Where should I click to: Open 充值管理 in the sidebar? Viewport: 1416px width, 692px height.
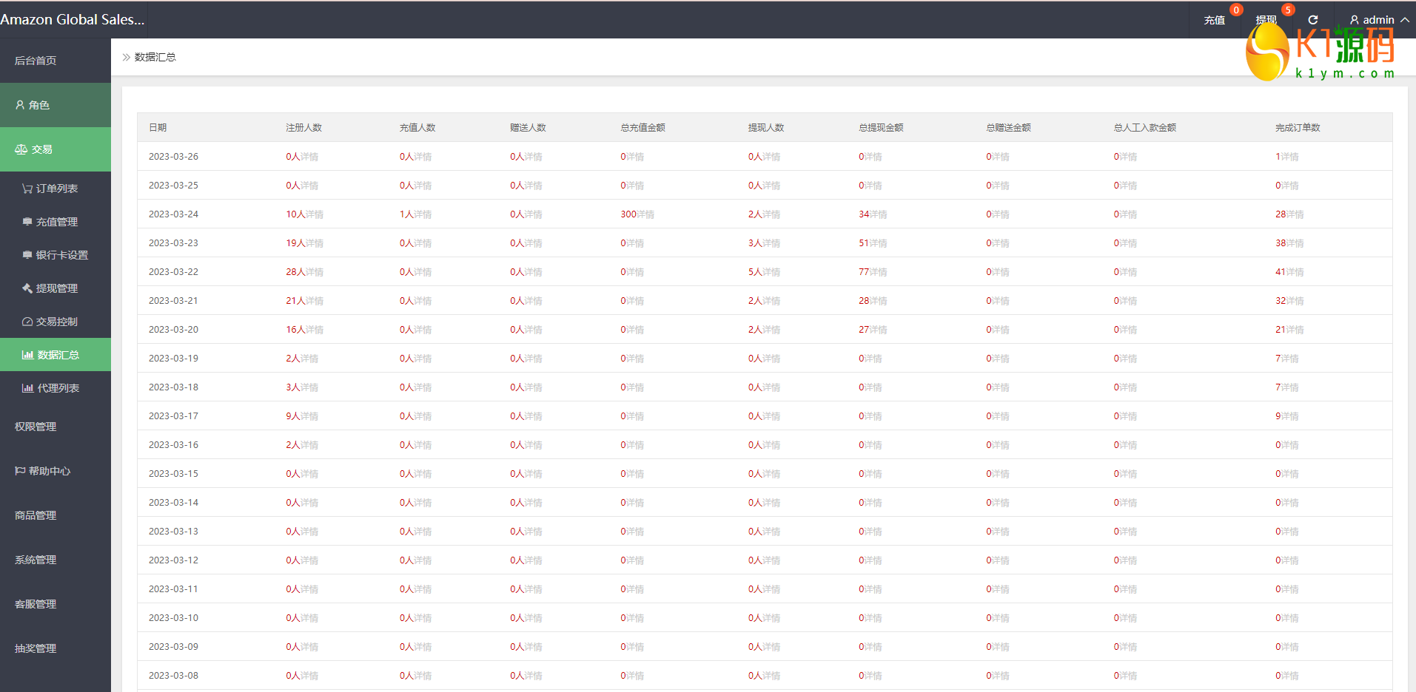[x=56, y=222]
